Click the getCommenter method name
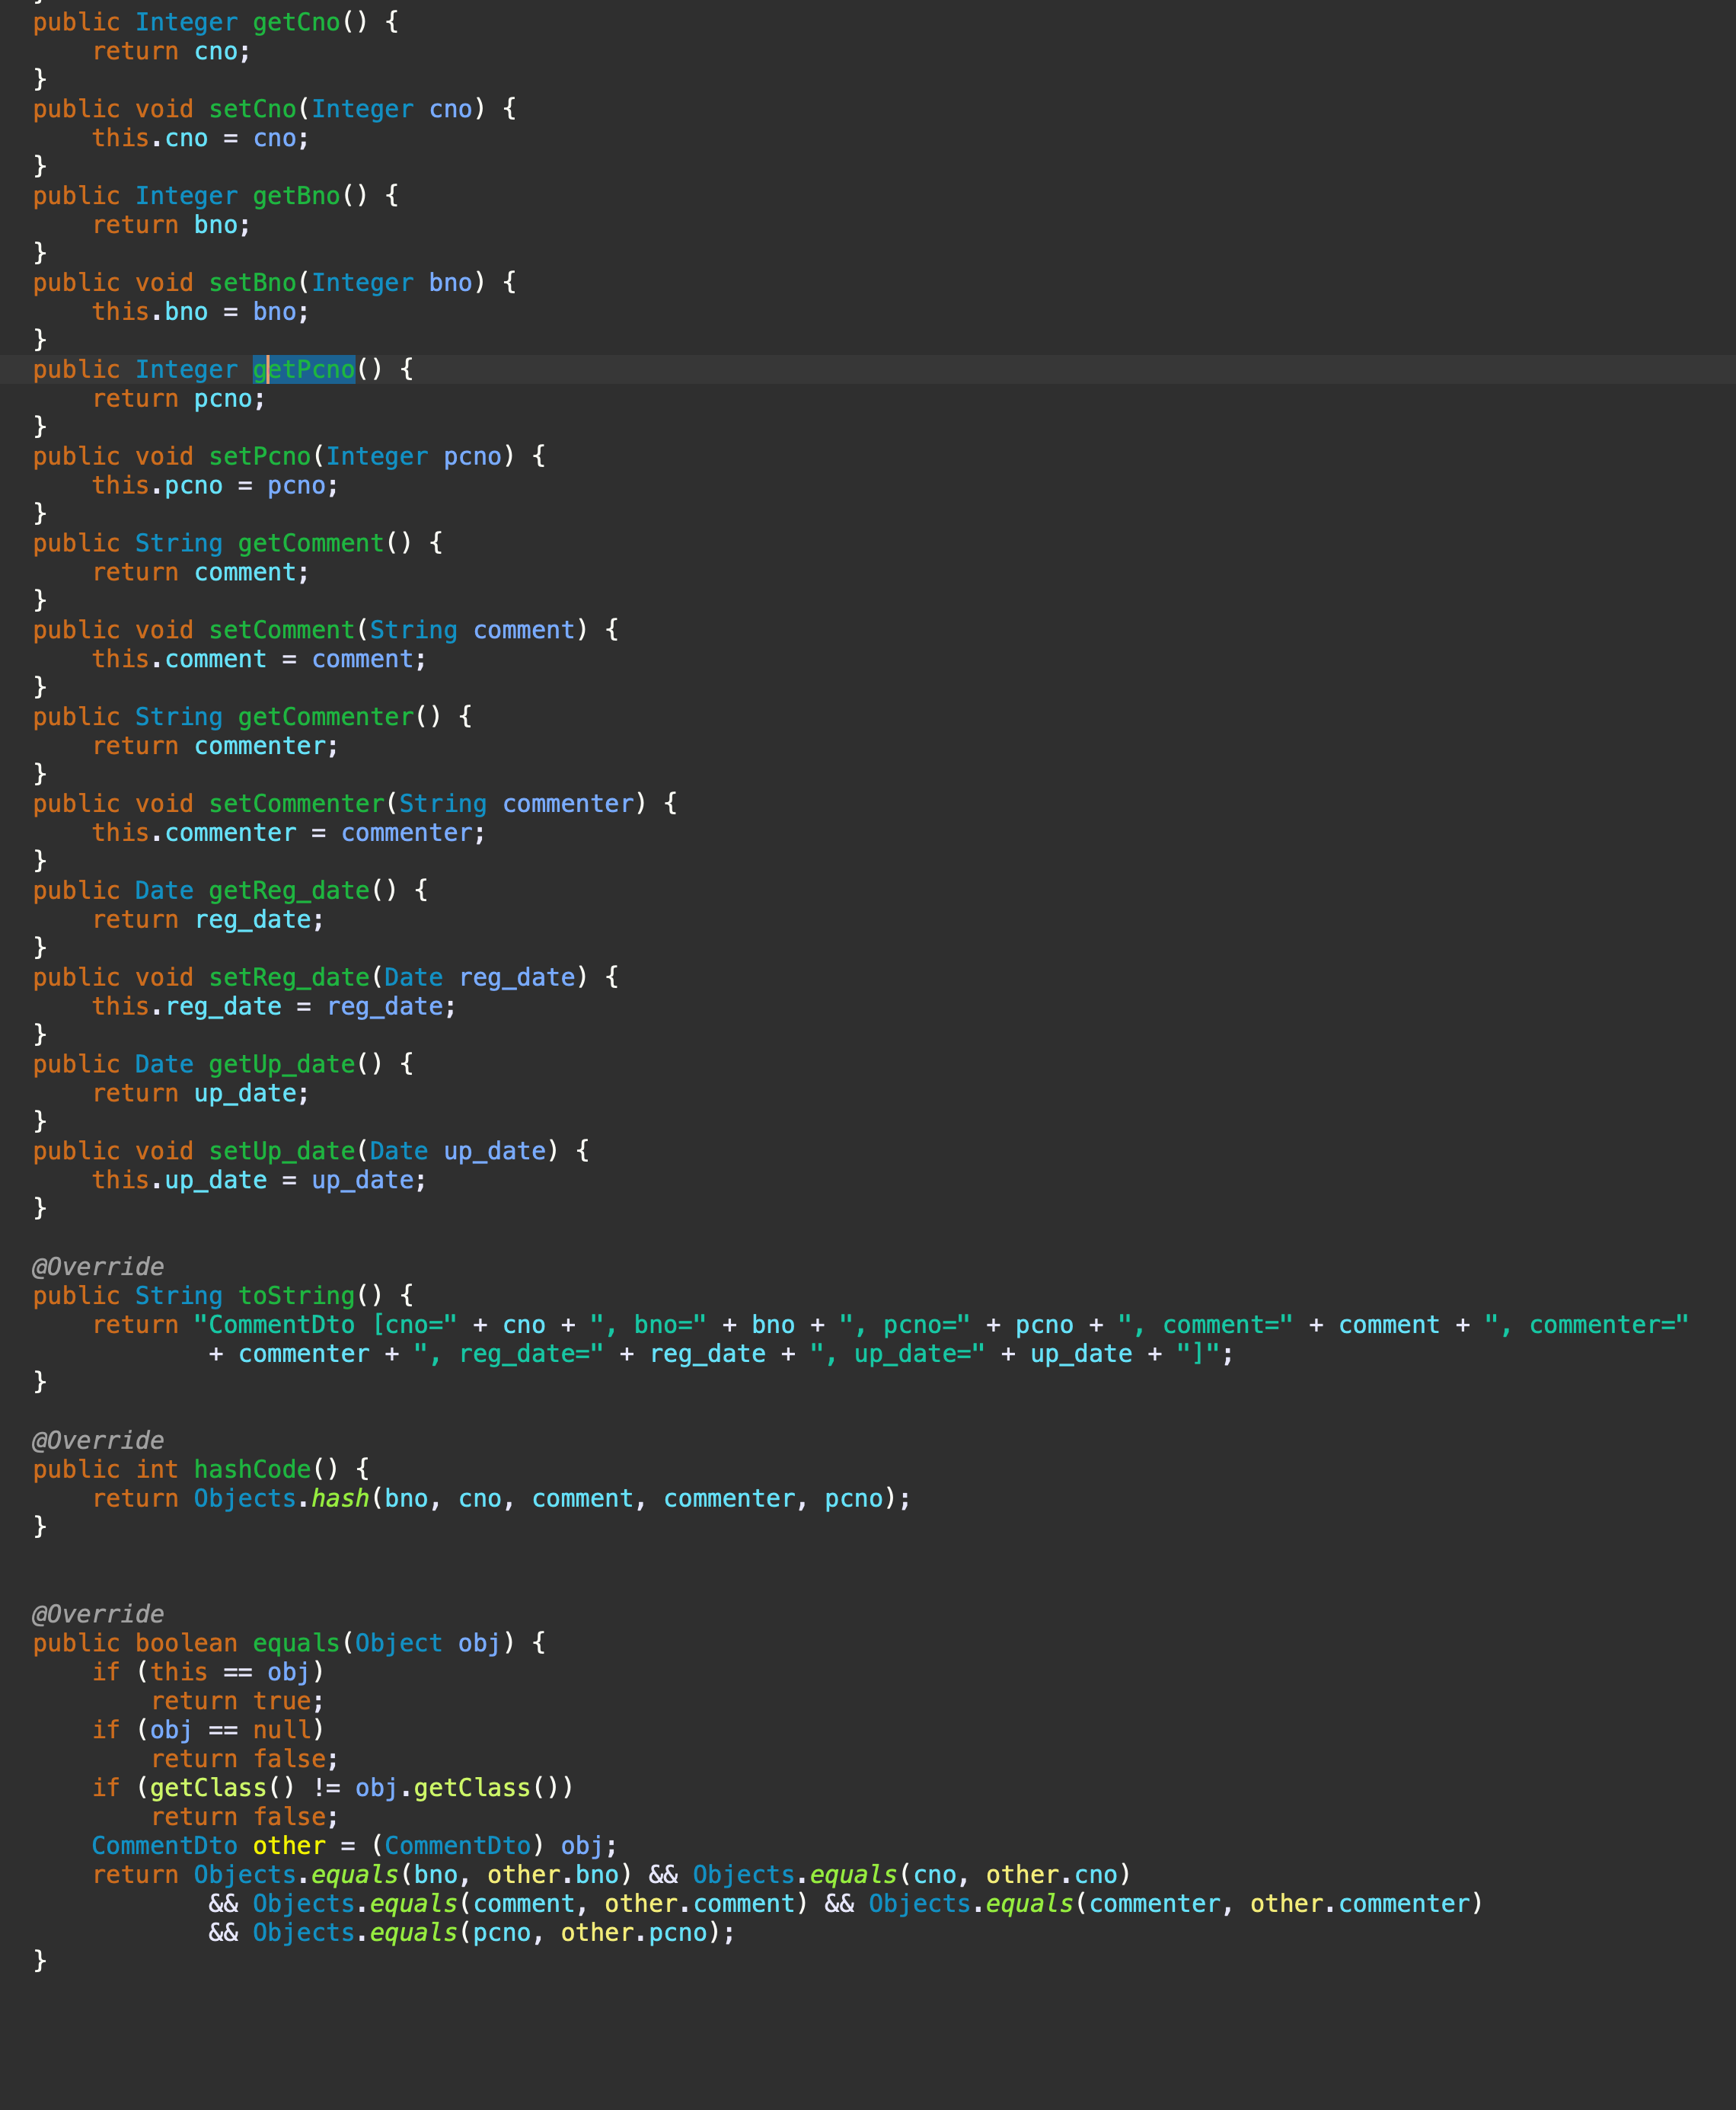 click(326, 718)
